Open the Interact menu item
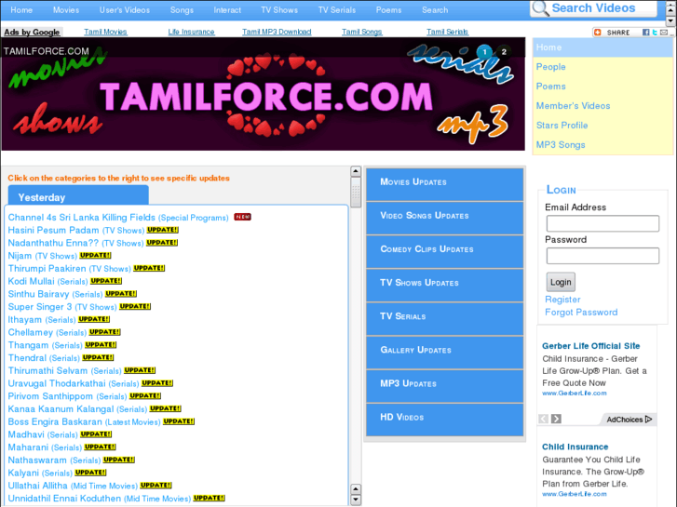Image resolution: width=677 pixels, height=507 pixels. (227, 10)
